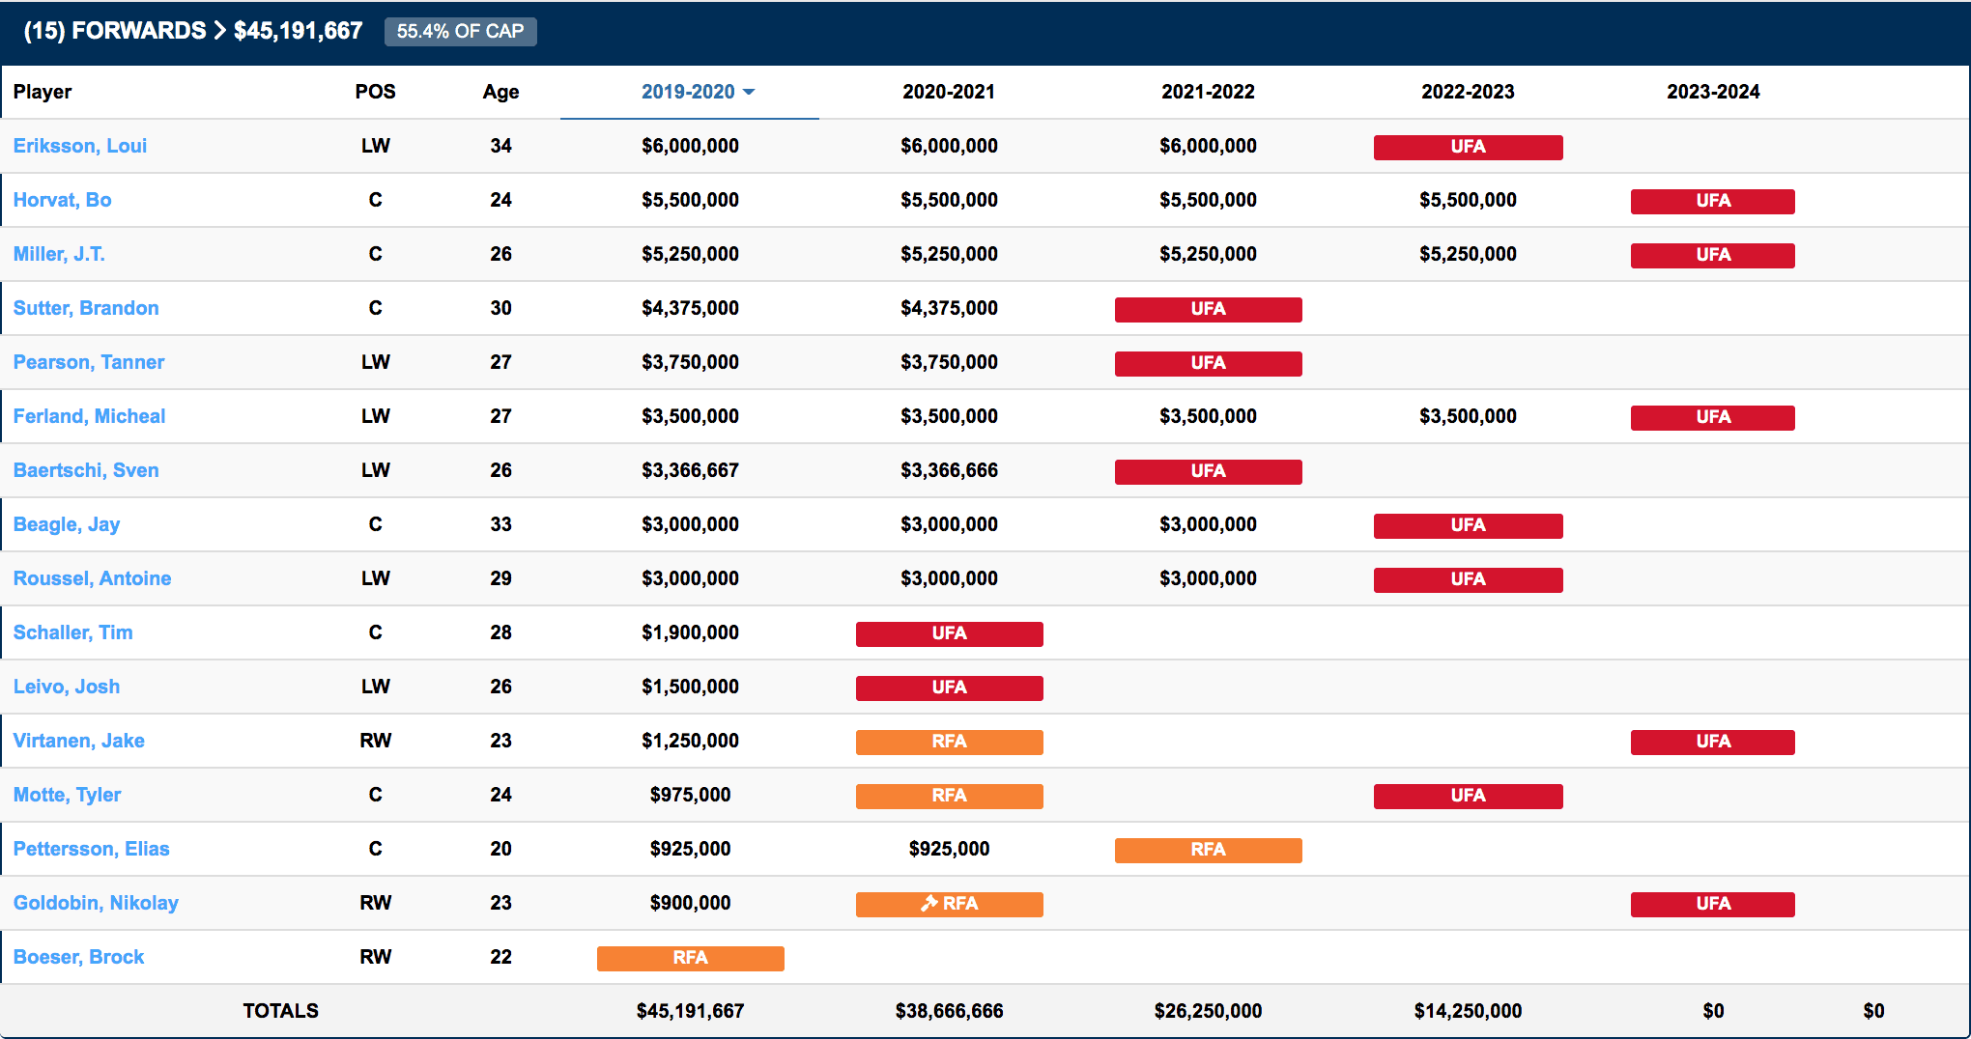Sort by the 2020-2021 season column

pos(948,92)
